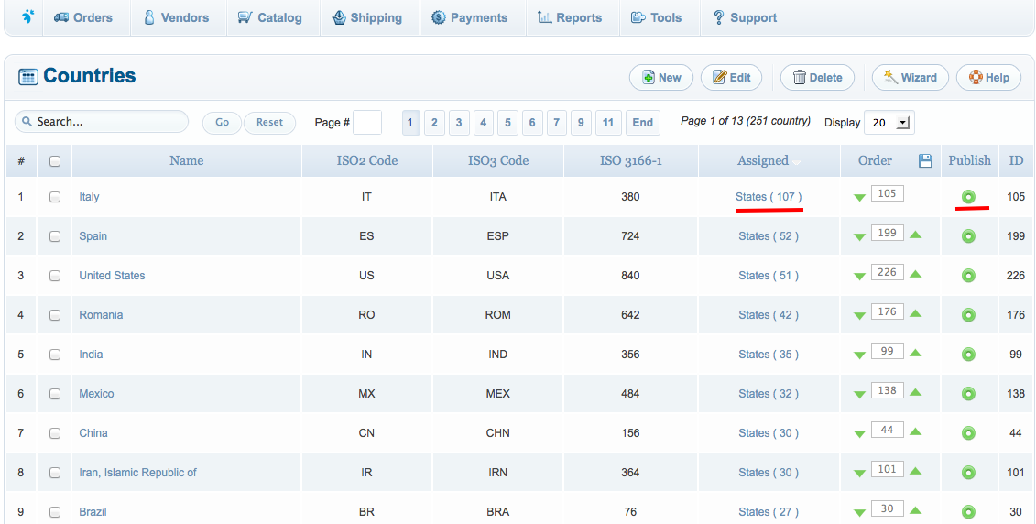This screenshot has height=524, width=1036.
Task: Move Spain down in order
Action: (859, 237)
